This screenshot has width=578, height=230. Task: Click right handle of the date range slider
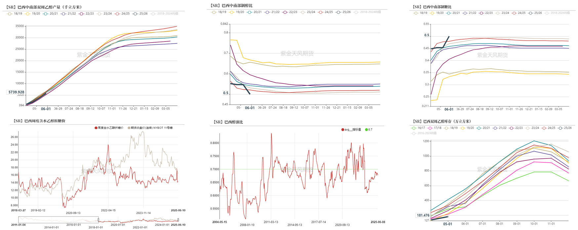pos(178,220)
